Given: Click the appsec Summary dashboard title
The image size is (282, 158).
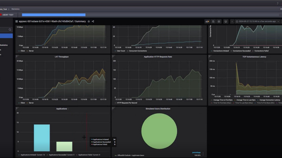Looking at the screenshot, I should (x=52, y=21).
